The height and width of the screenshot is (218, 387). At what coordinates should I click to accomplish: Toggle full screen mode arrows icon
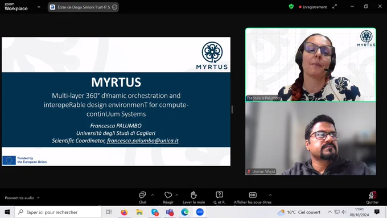pos(335,7)
